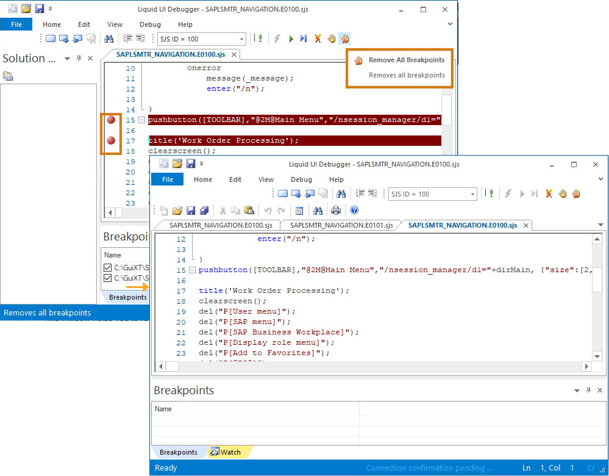This screenshot has height=476, width=609.
Task: Click Step icon next to Run in back window
Action: pos(304,38)
